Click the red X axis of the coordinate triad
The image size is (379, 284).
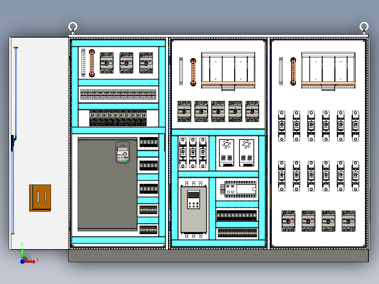coord(31,261)
